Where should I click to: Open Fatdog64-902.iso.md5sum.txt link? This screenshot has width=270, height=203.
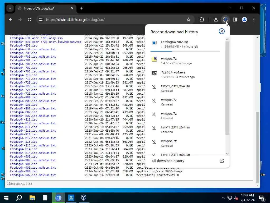pos(33,175)
